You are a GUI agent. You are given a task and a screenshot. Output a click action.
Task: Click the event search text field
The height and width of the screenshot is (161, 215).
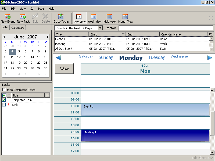(x=166, y=28)
